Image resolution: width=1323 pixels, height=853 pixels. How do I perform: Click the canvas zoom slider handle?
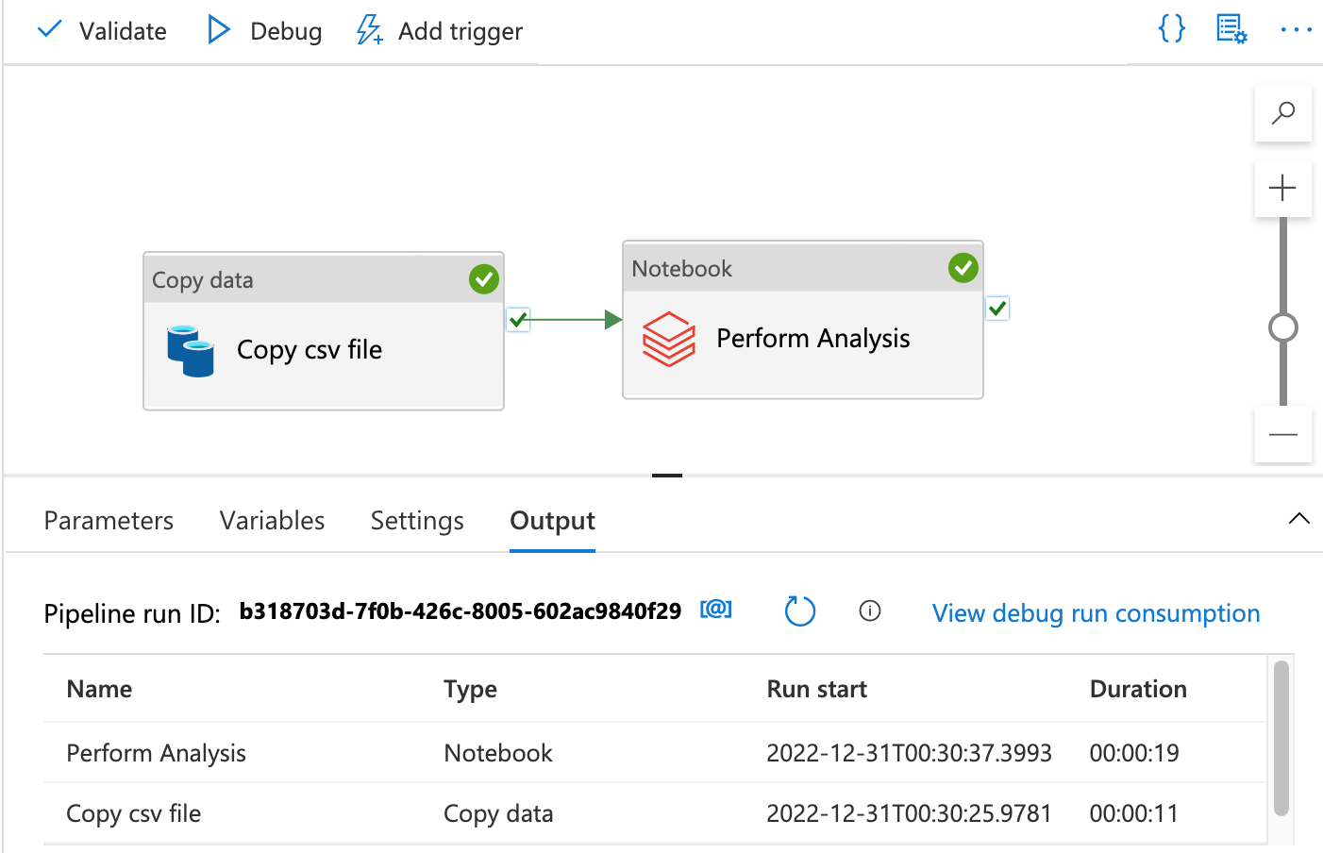pos(1282,327)
